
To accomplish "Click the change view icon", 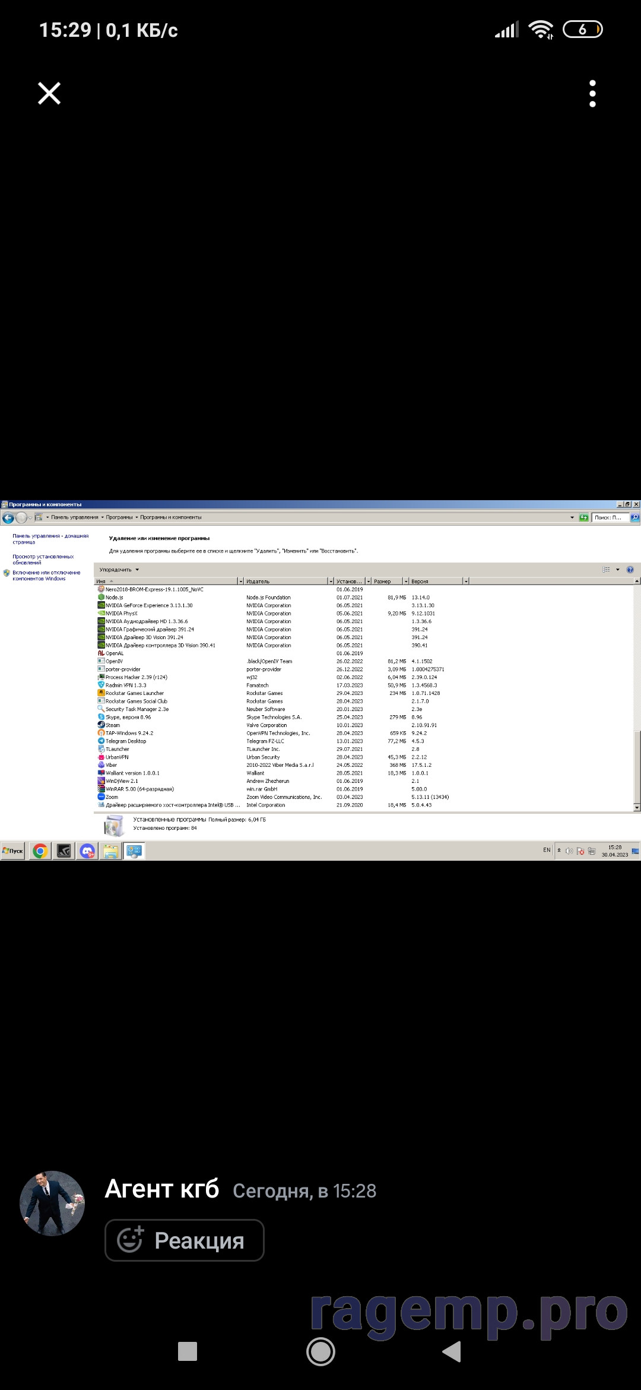I will 606,570.
